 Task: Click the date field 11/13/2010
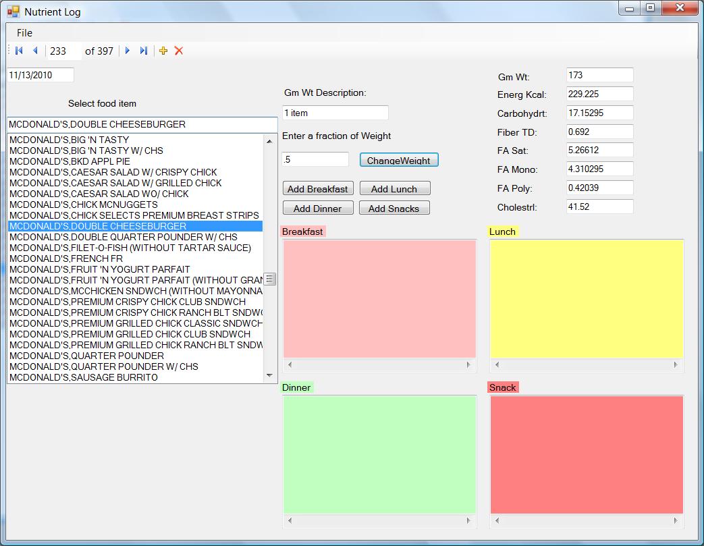pyautogui.click(x=40, y=75)
